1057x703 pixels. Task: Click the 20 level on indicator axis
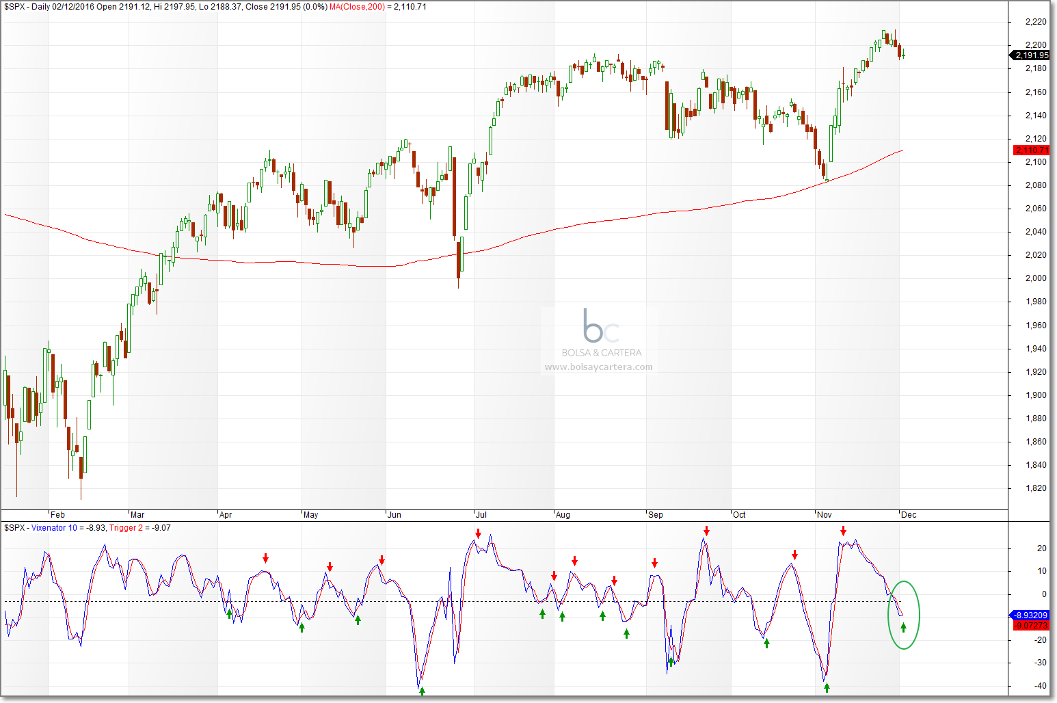coord(1042,548)
